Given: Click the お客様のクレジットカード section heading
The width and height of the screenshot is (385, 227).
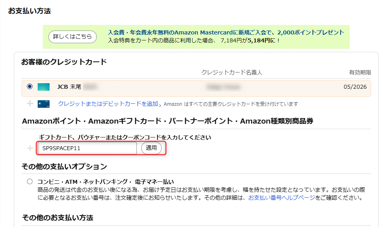Looking at the screenshot, I should tap(64, 62).
